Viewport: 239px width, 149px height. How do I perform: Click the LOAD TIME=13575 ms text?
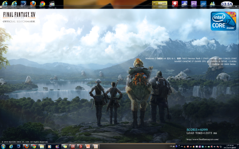[202, 133]
